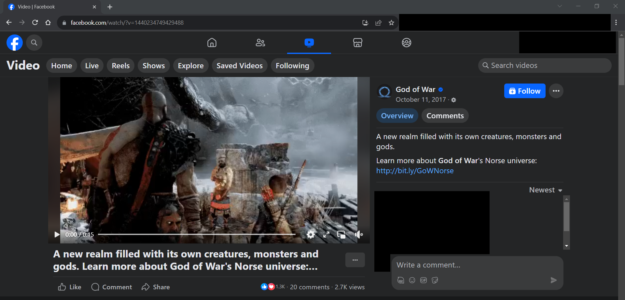Expand the Newest comment sorting dropdown

coord(546,190)
